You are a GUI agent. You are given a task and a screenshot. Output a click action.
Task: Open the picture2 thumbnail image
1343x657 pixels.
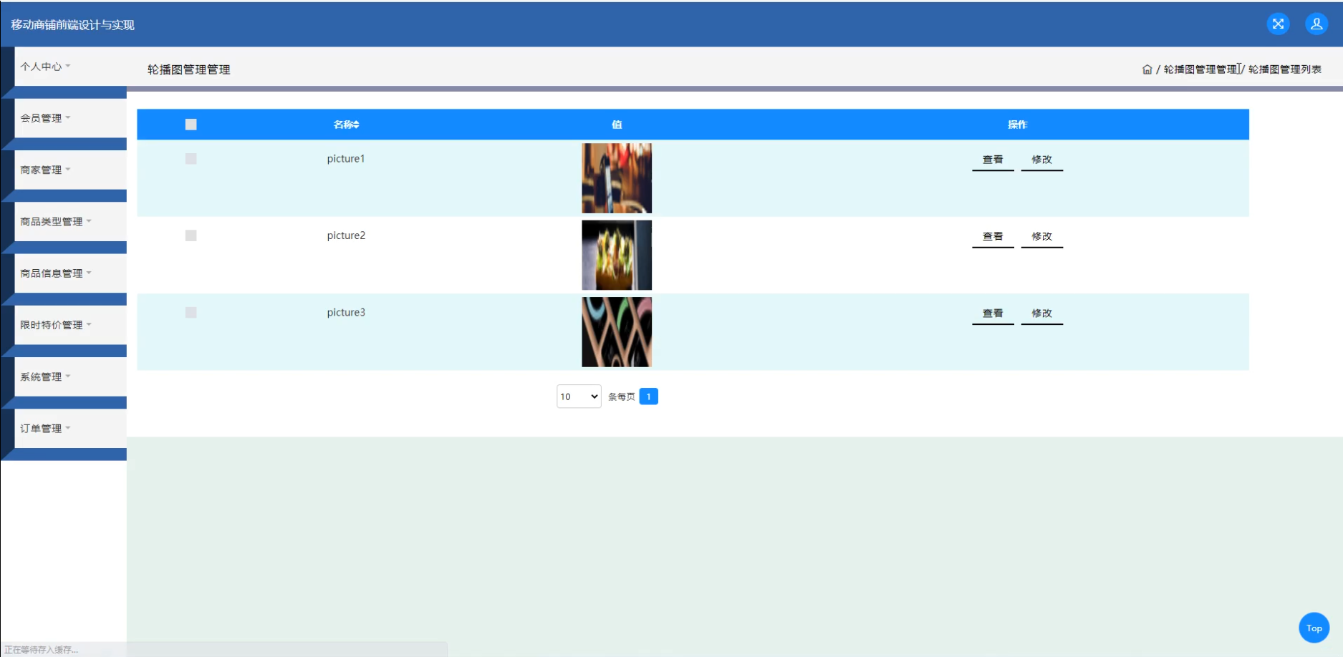coord(617,255)
